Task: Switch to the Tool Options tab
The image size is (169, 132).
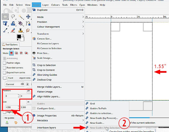Action: 10,45
